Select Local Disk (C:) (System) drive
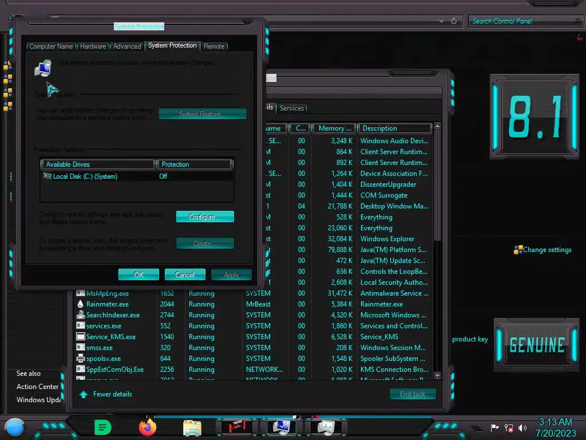 pyautogui.click(x=137, y=176)
